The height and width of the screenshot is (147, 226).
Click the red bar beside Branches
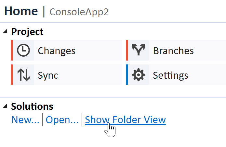click(127, 51)
